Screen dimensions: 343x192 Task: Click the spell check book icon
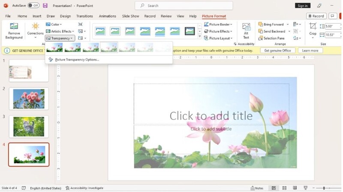tap(24, 188)
